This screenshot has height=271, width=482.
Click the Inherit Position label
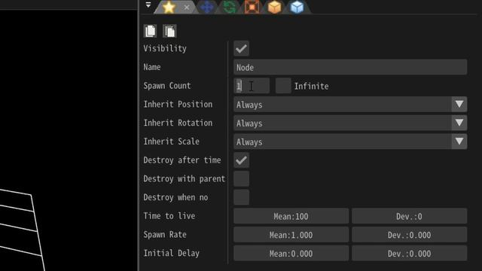[178, 105]
